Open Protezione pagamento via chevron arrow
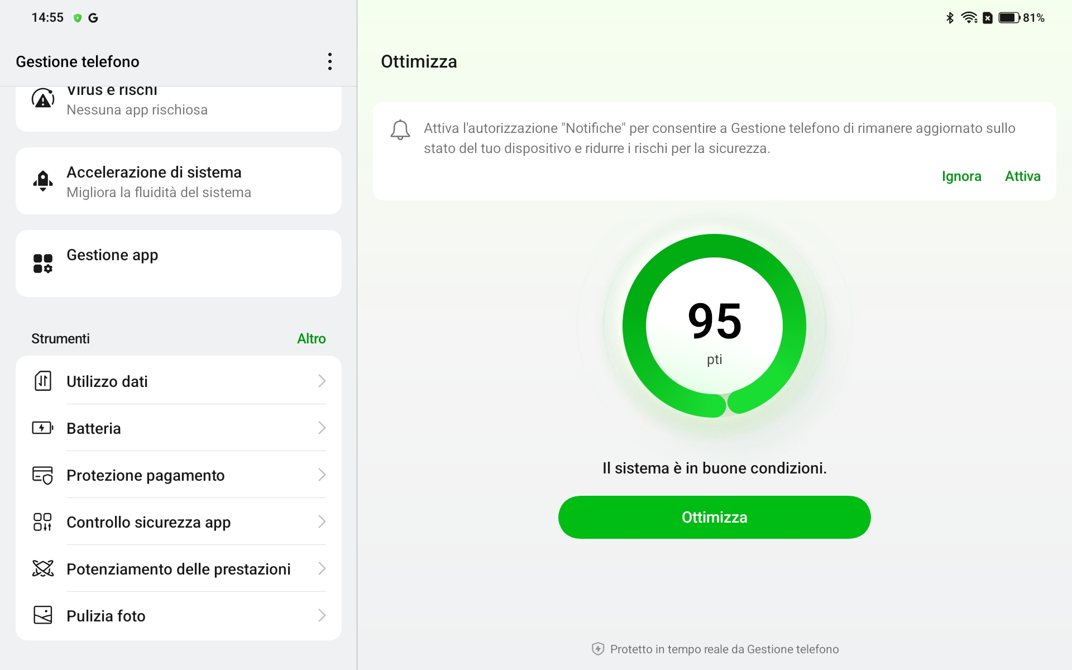 pos(322,475)
